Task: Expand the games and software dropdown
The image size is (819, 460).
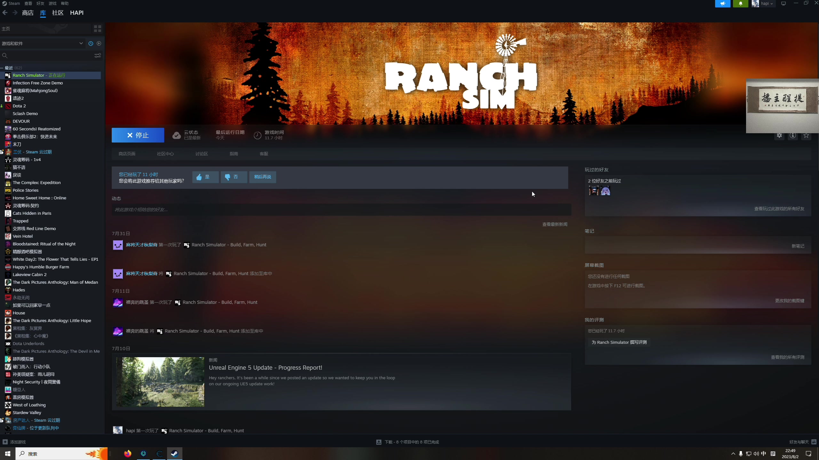Action: 81,43
